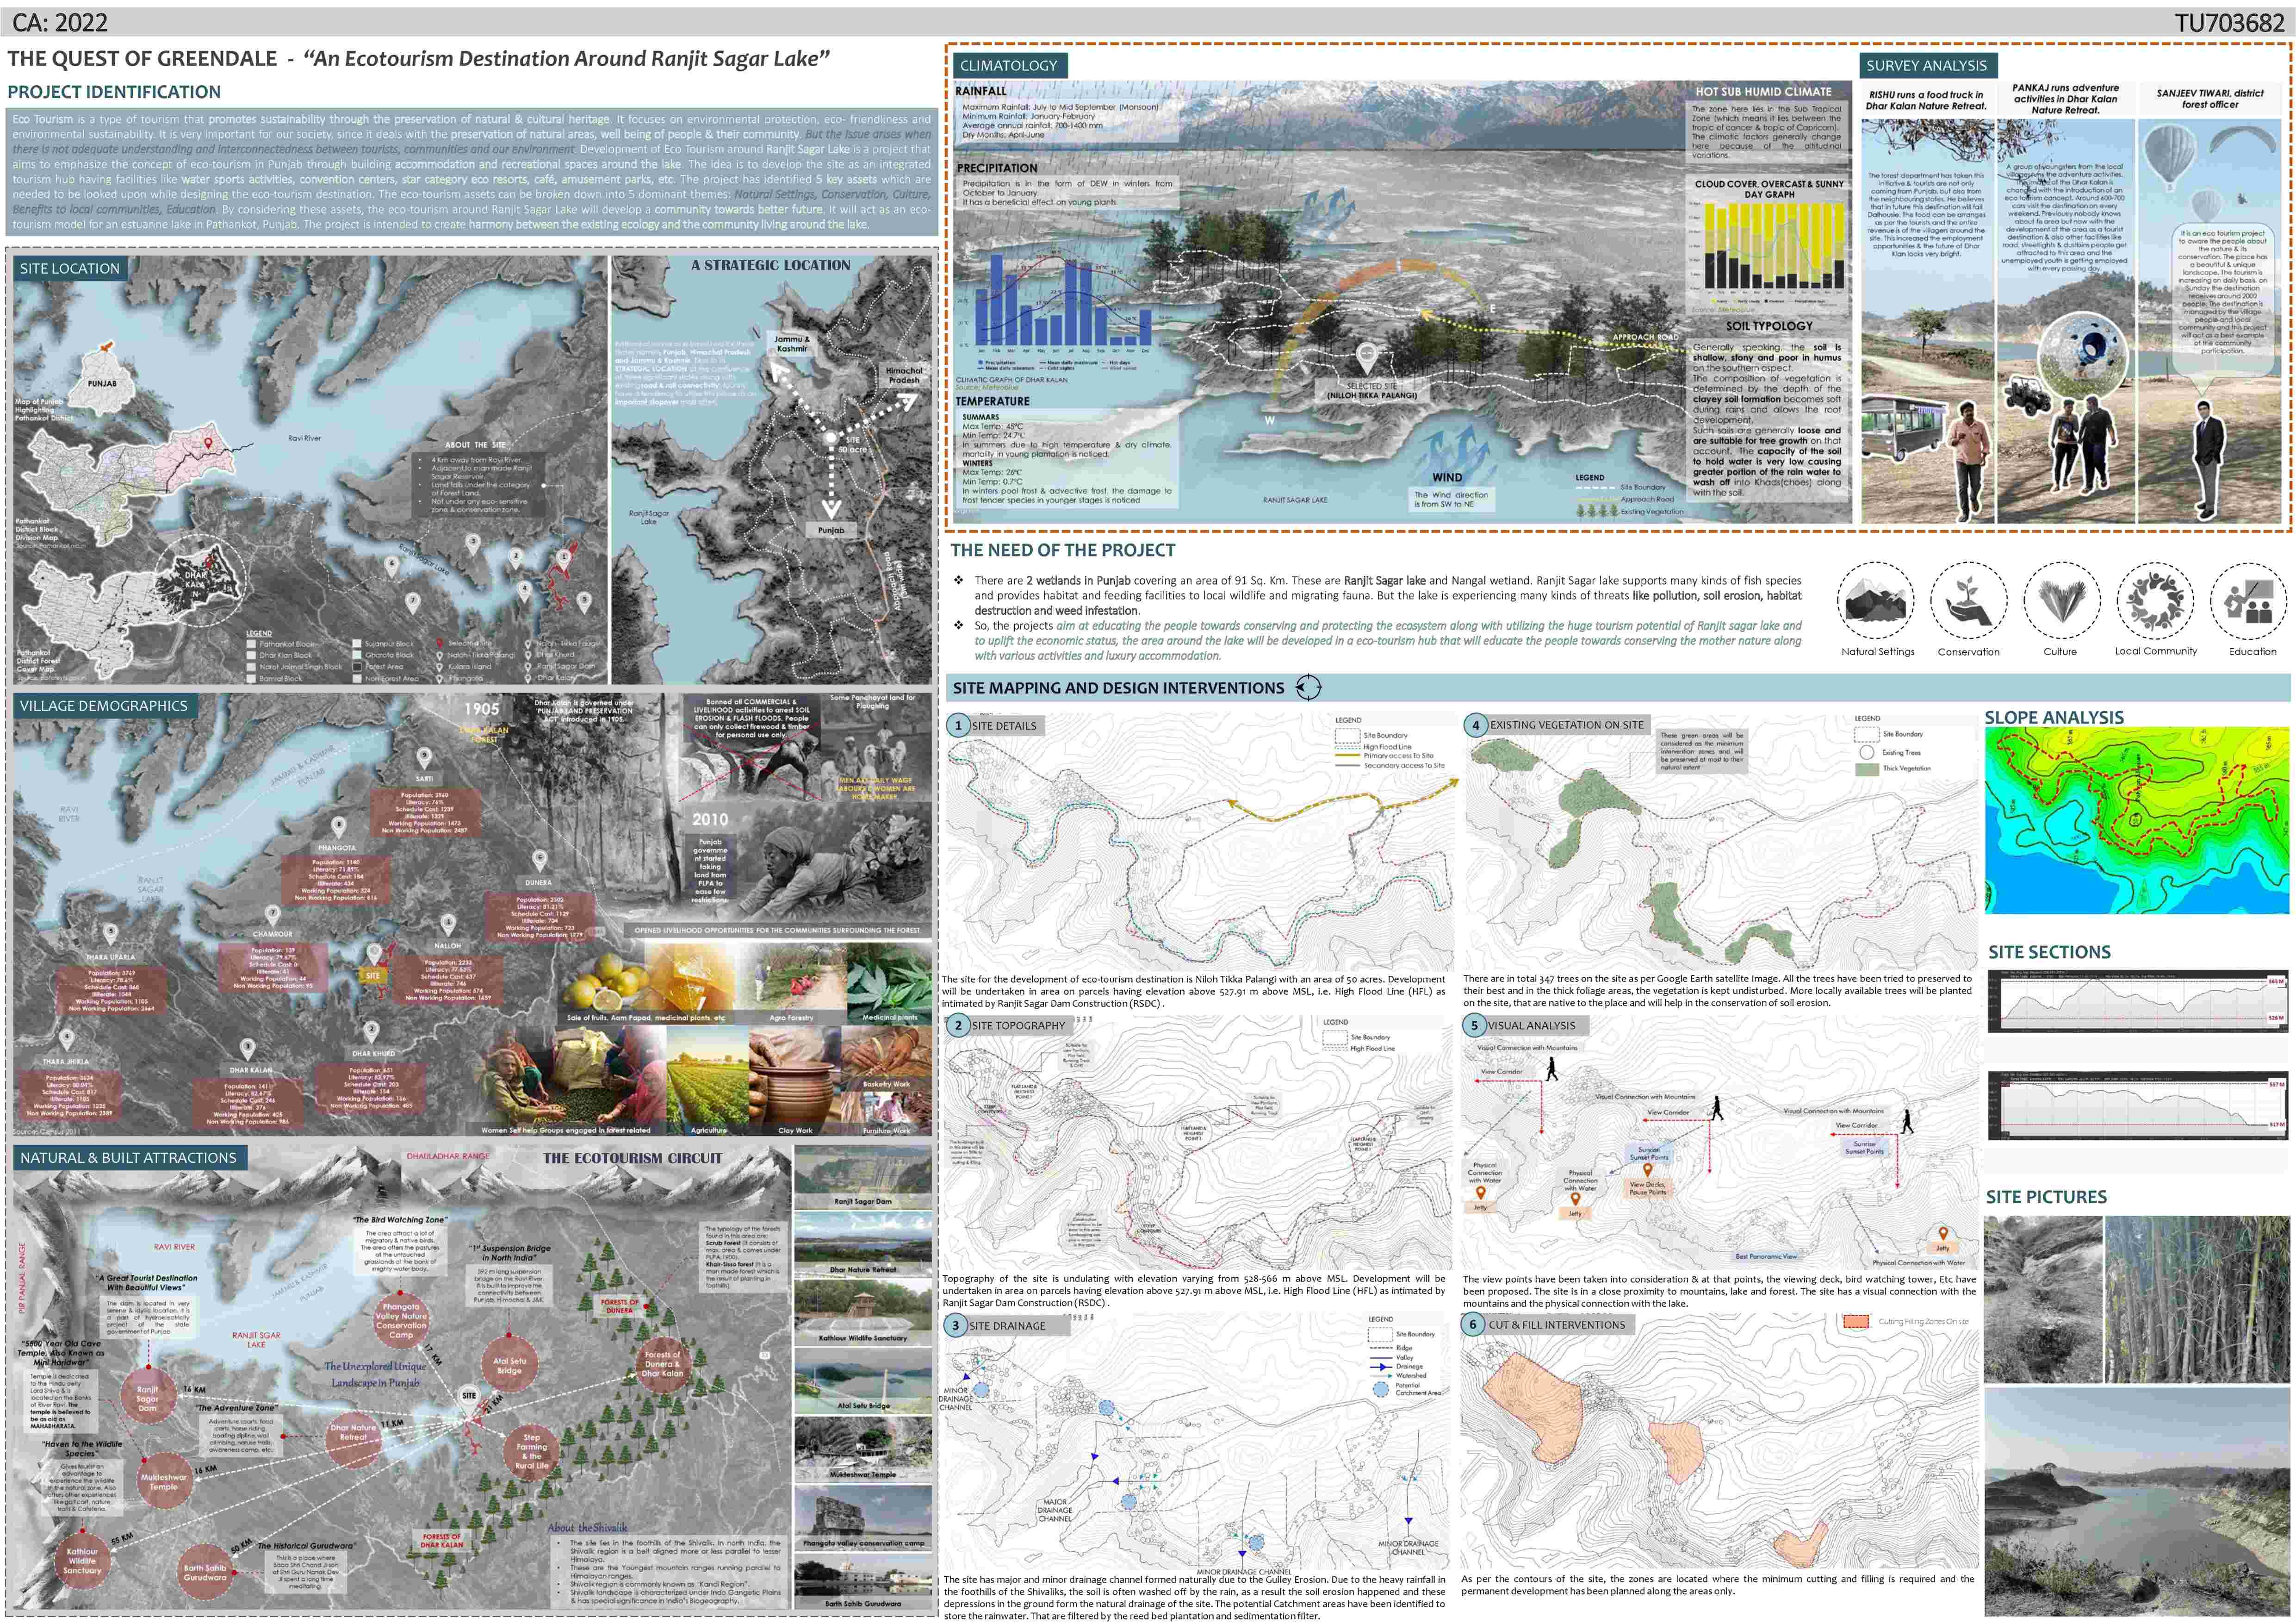Click the Natural Settings mountain icon
Image resolution: width=2296 pixels, height=1624 pixels.
pos(1876,600)
